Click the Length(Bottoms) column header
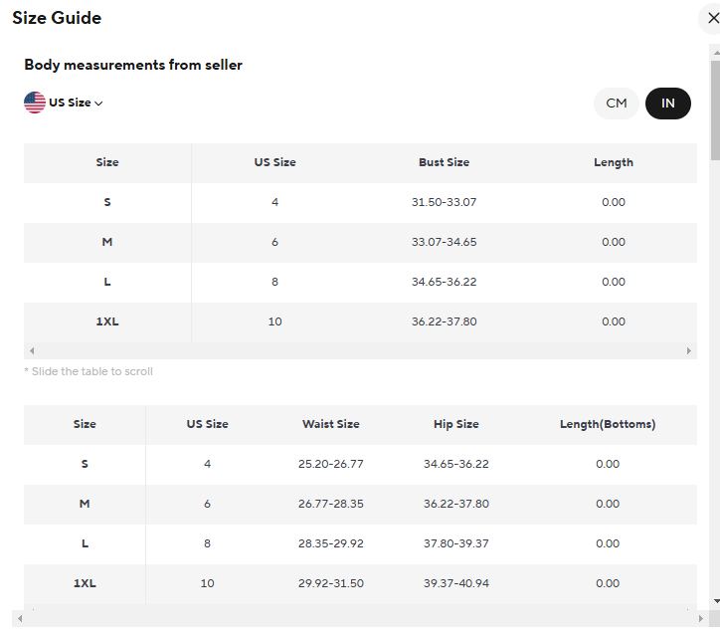 coord(608,424)
